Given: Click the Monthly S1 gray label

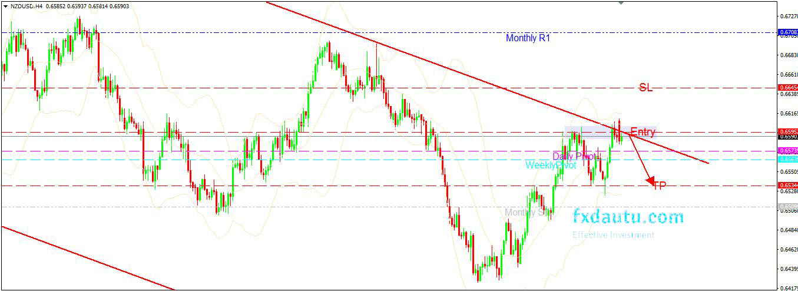Looking at the screenshot, I should [x=526, y=213].
